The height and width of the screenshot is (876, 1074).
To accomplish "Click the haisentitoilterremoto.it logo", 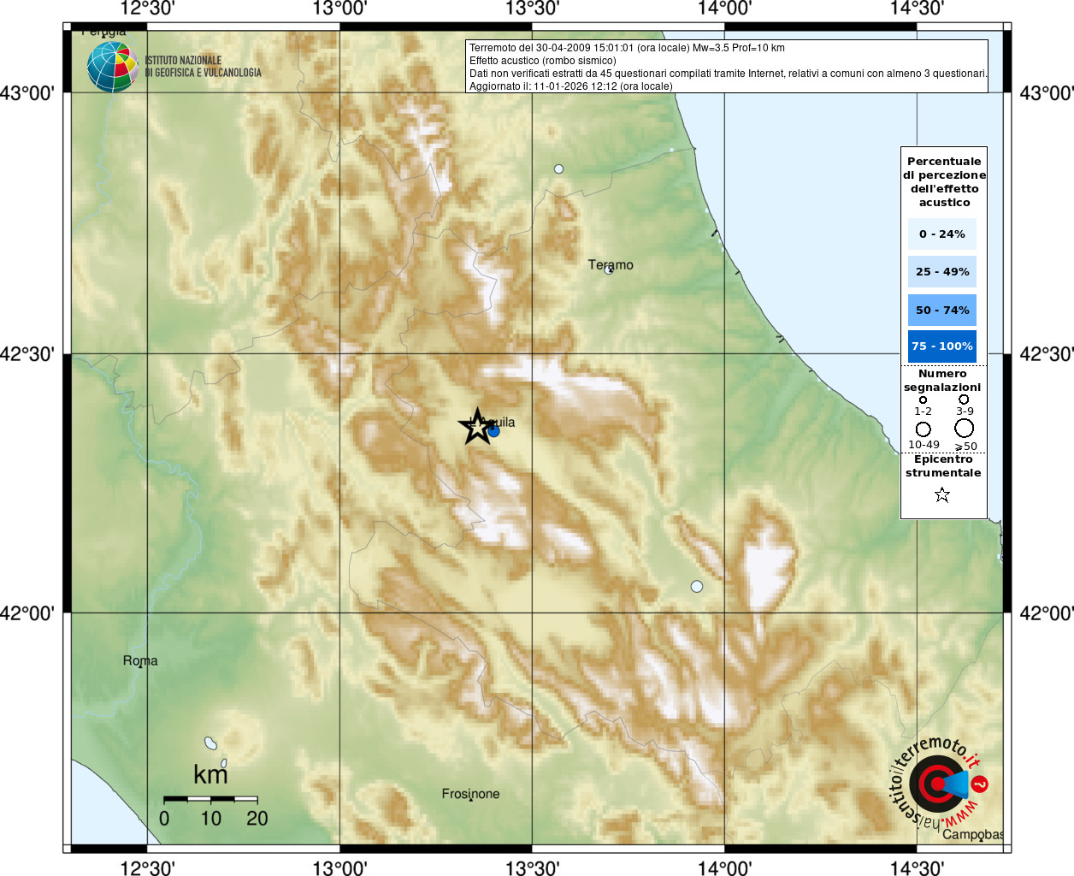I will pos(939,783).
